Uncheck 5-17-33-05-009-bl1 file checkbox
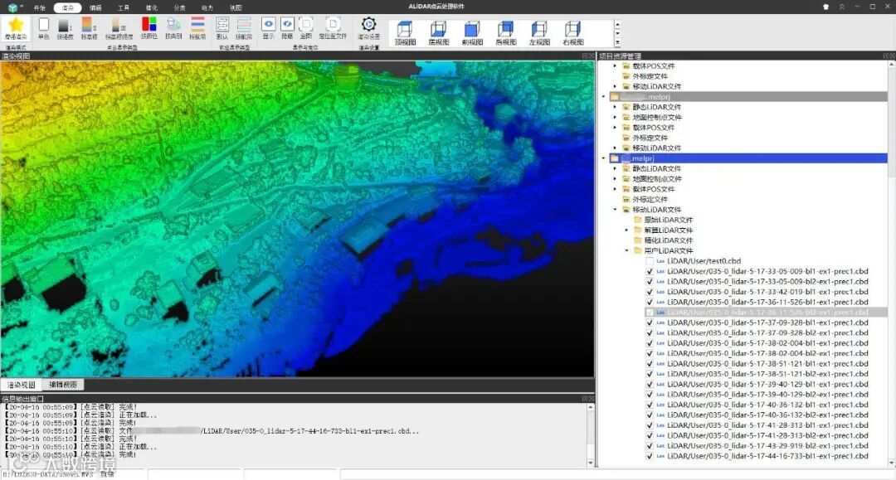896x480 pixels. click(650, 271)
